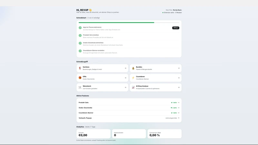Click the Countdown lightning bolt icon
This screenshot has width=258, height=145.
click(133, 78)
